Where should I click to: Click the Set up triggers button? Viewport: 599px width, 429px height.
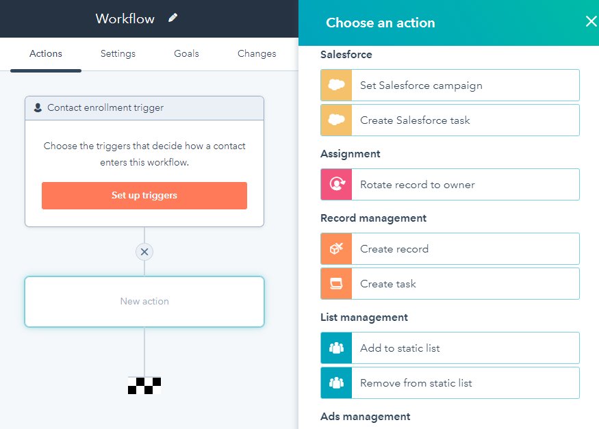(x=144, y=196)
